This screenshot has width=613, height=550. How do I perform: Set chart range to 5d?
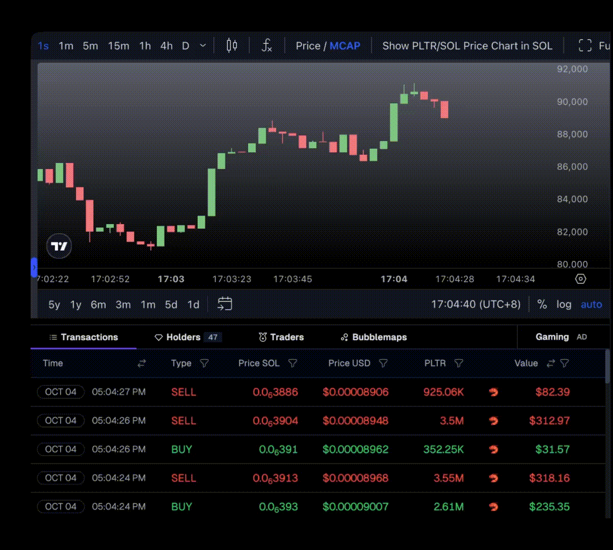(171, 305)
